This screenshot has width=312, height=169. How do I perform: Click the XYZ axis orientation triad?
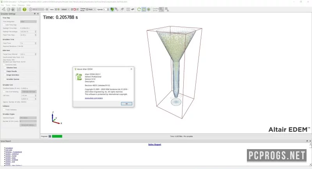[57, 118]
